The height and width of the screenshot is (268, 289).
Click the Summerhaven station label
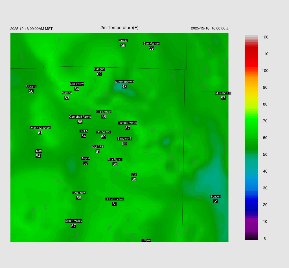(x=124, y=82)
